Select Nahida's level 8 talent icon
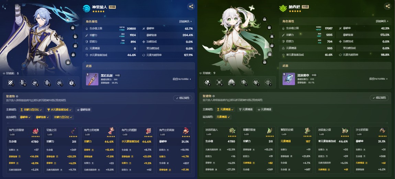The image size is (395, 179). (x=232, y=82)
